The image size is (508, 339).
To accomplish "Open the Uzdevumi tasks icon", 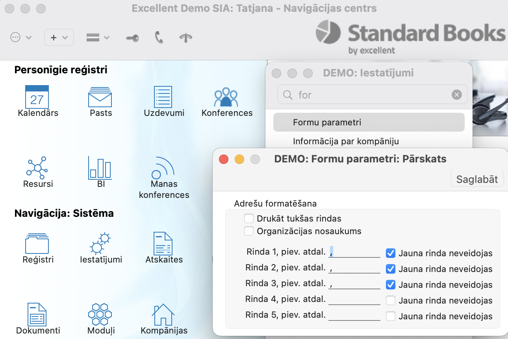I will point(163,97).
